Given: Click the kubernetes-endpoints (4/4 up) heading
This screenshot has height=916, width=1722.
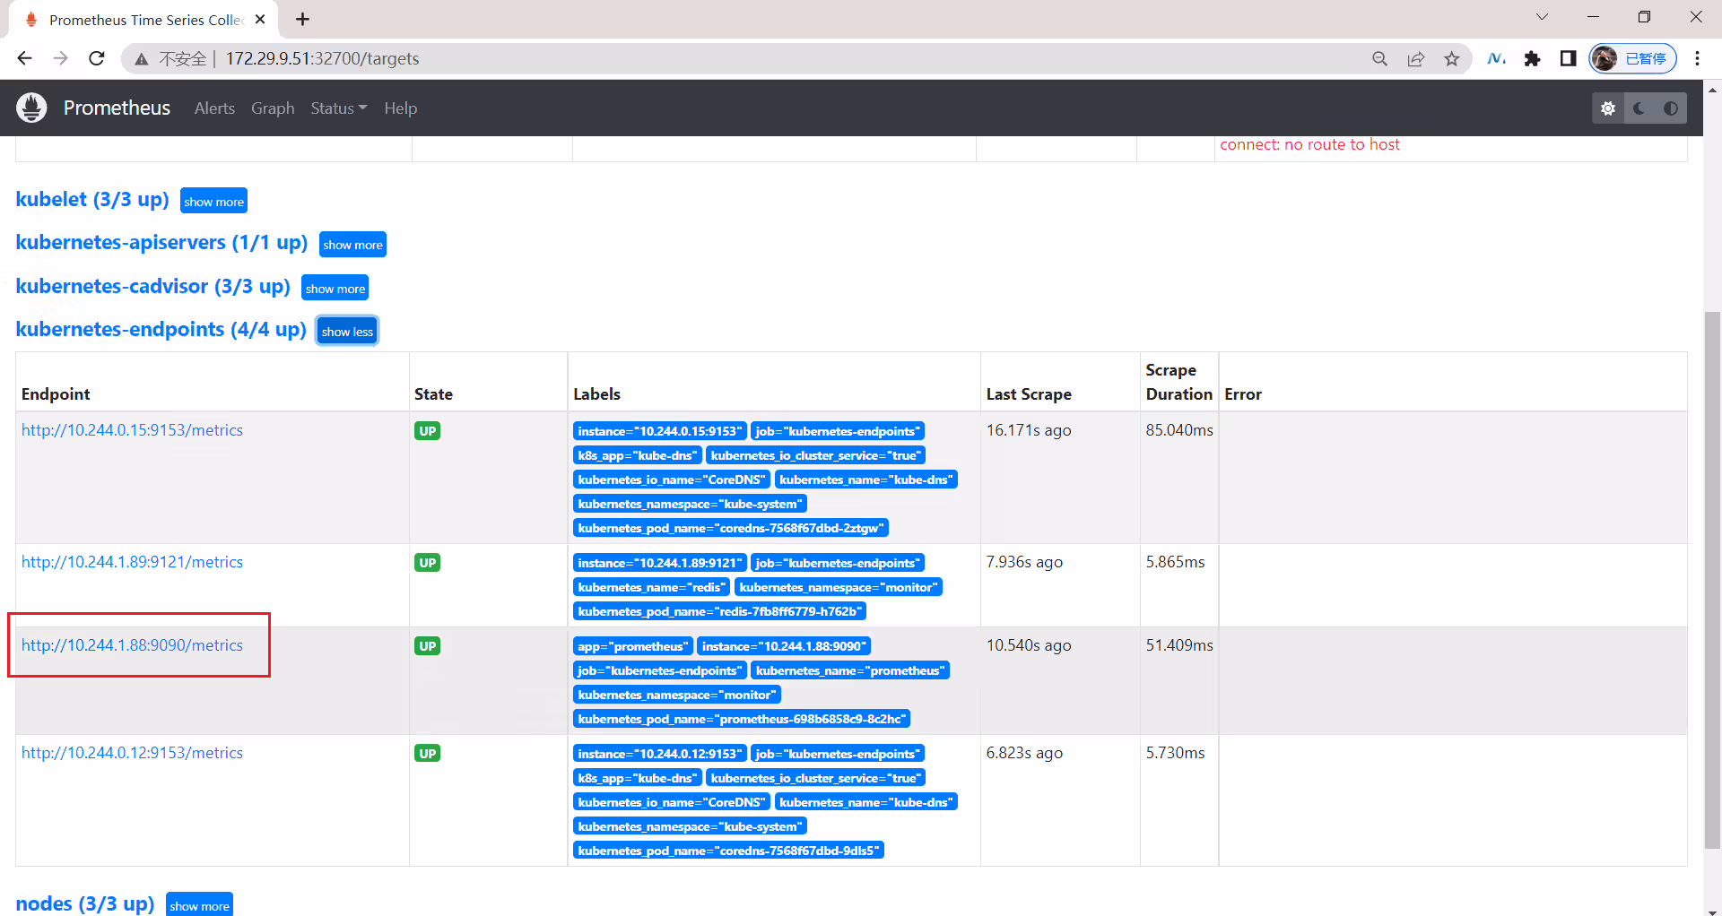Looking at the screenshot, I should pyautogui.click(x=161, y=330).
